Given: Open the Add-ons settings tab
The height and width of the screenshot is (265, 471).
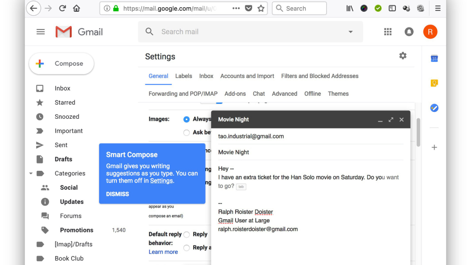Looking at the screenshot, I should (235, 94).
